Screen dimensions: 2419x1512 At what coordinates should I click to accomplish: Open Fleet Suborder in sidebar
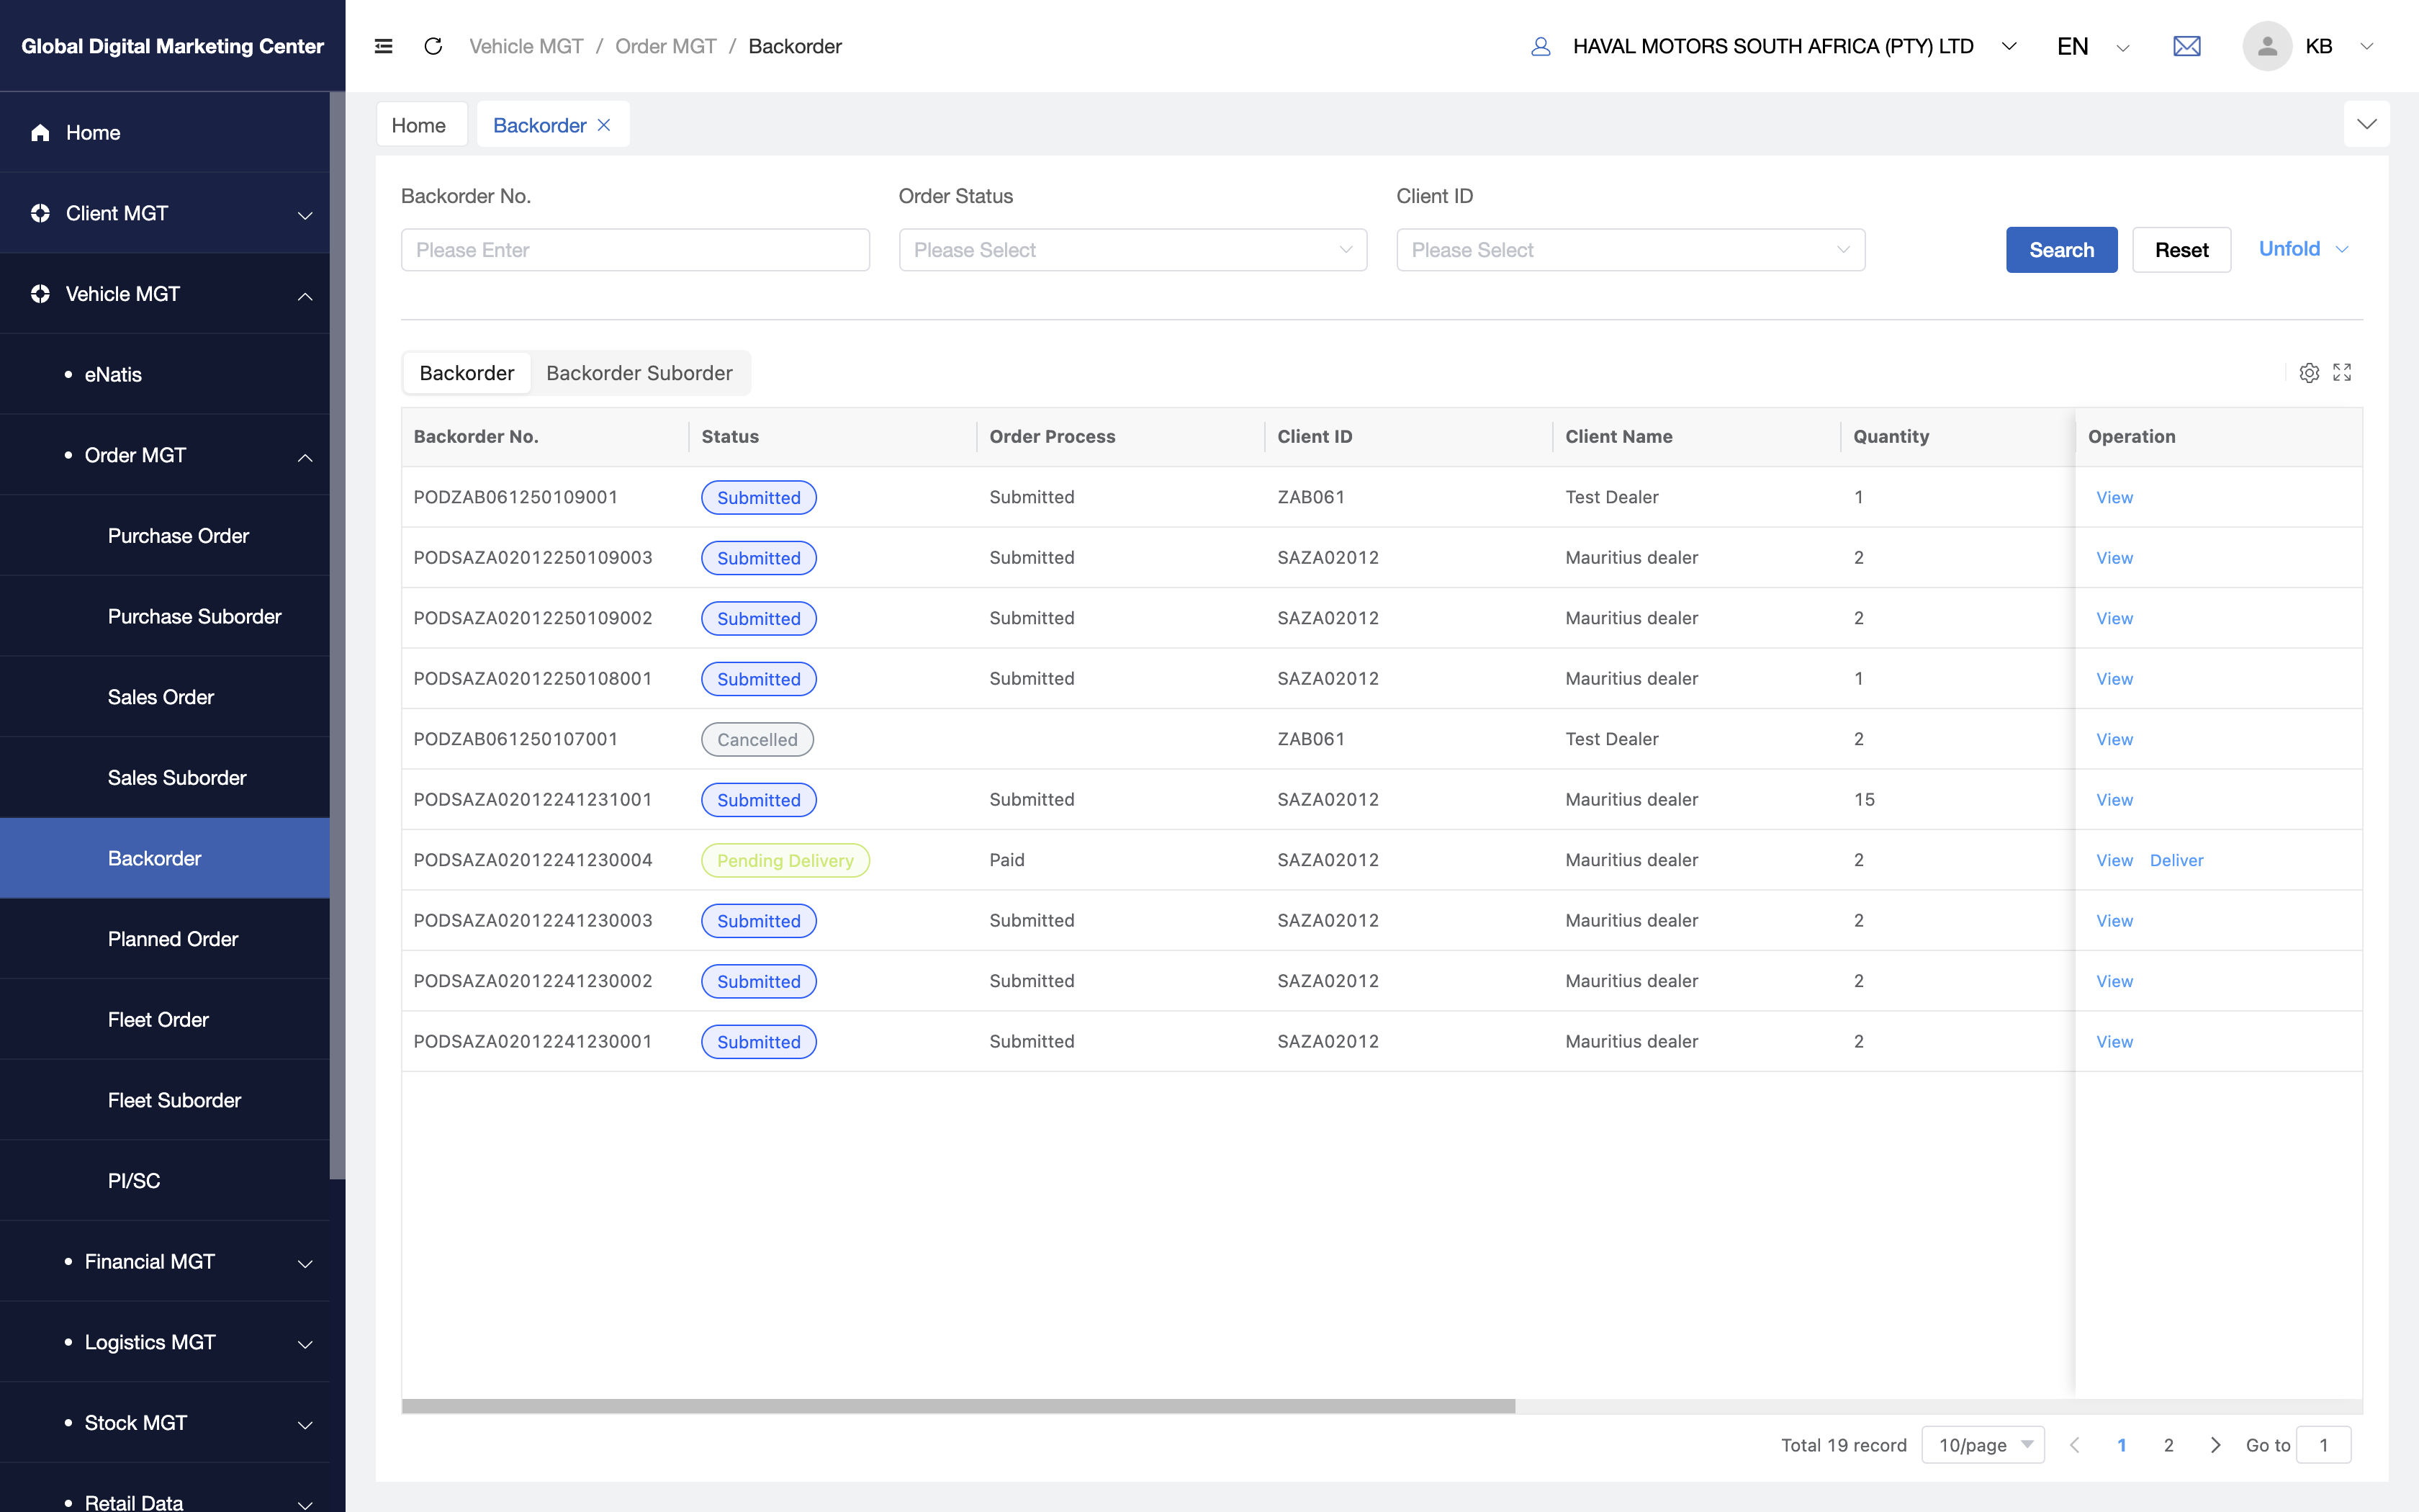(174, 1100)
